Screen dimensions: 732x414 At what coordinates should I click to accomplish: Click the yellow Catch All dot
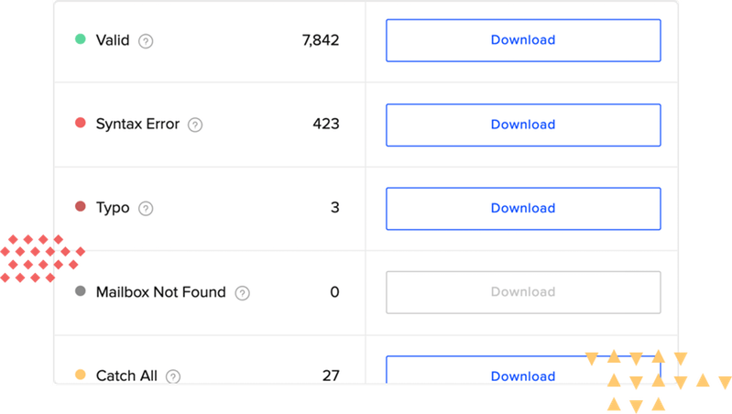click(x=80, y=375)
